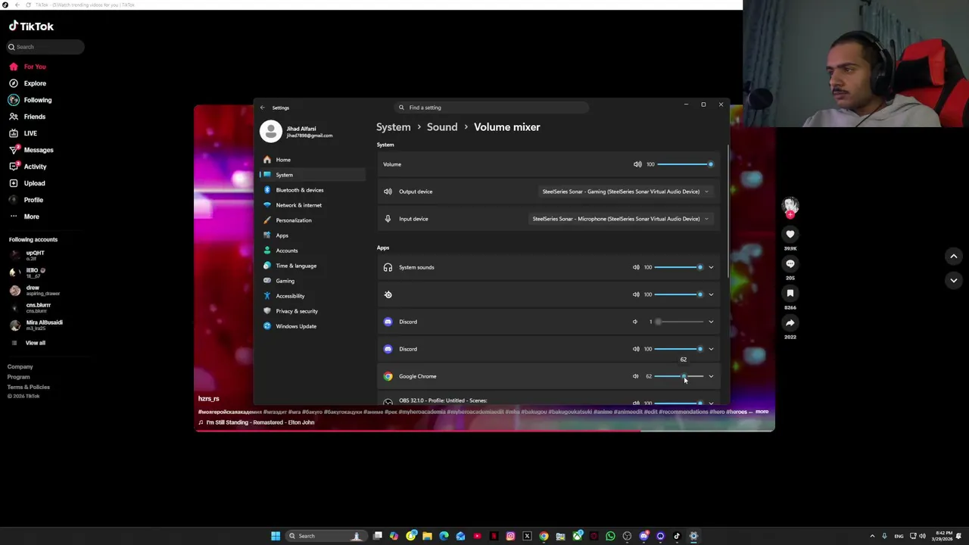Go to next video with down arrow

pos(954,280)
